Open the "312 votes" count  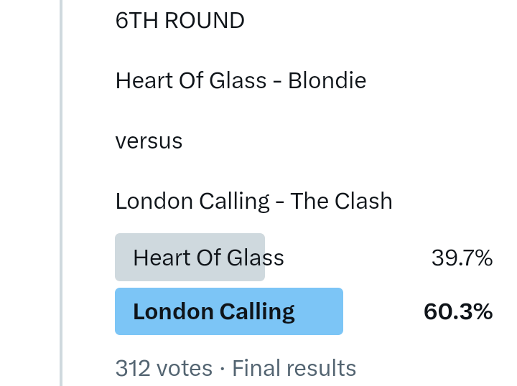click(x=164, y=368)
